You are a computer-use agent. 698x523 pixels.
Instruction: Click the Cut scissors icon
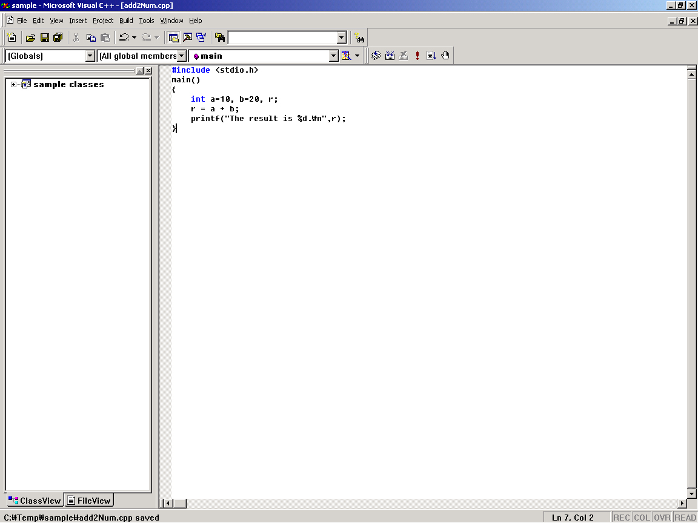[76, 38]
